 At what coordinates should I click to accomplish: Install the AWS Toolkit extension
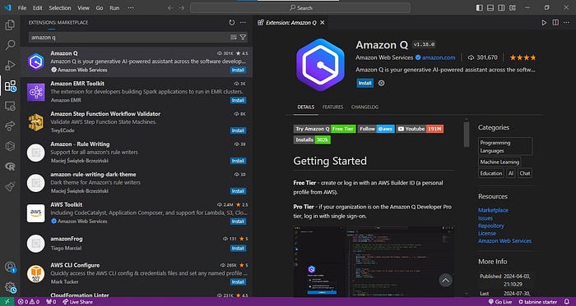[238, 222]
